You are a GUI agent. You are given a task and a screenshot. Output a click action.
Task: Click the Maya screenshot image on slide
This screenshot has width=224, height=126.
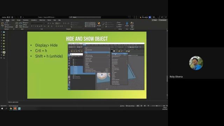coord(106,66)
